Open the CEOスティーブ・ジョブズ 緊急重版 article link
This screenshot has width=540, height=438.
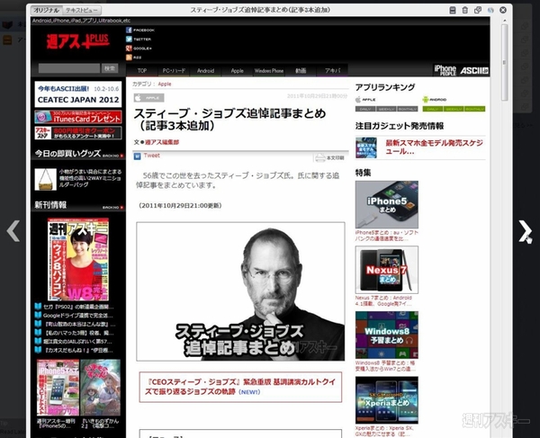tap(240, 387)
